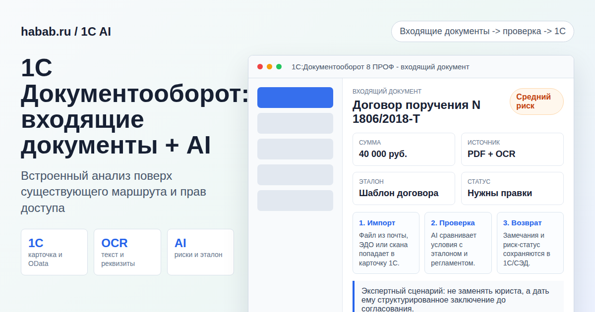Click the 'Эталон Шаблон договора' field

404,188
